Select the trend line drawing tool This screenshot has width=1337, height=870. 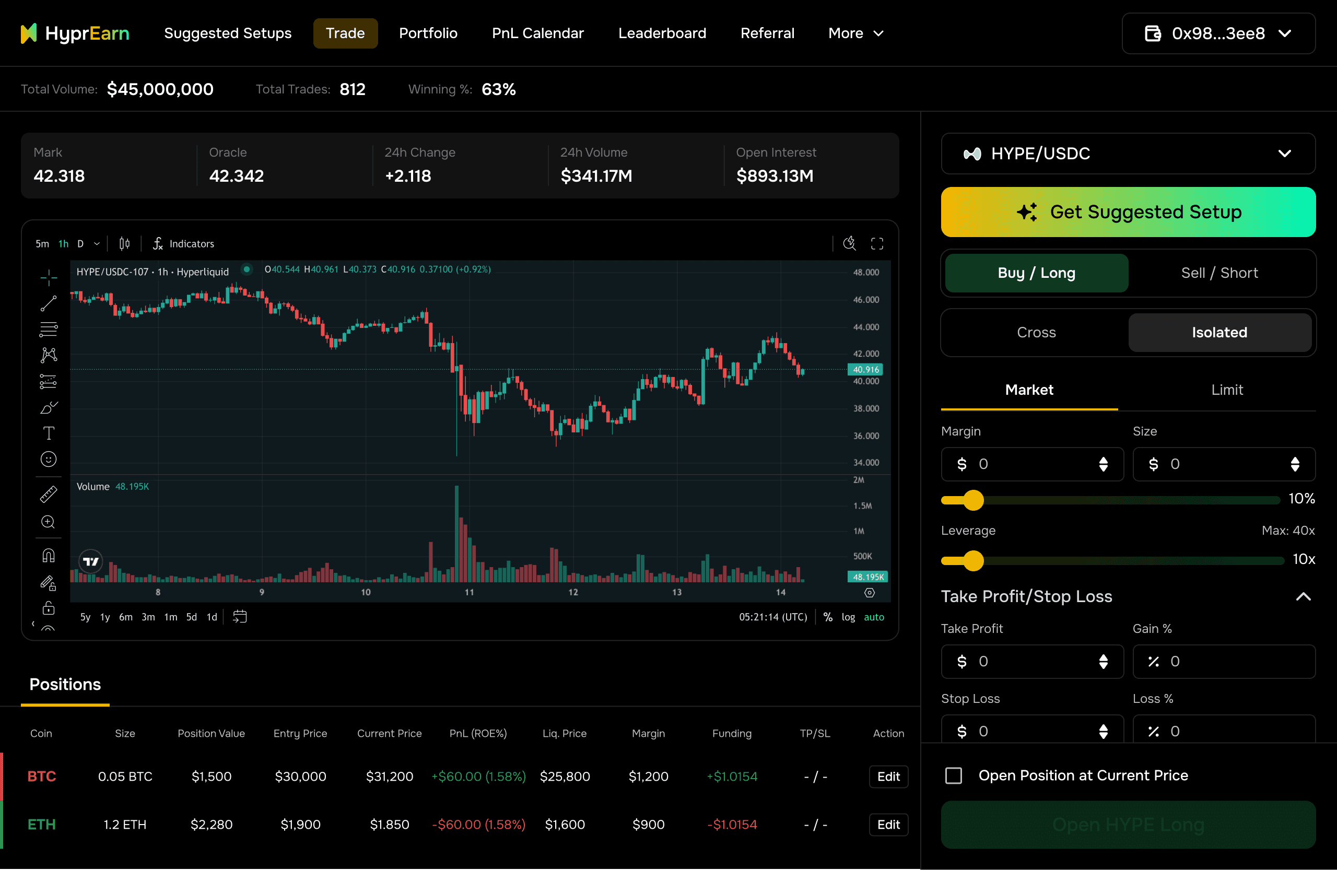pyautogui.click(x=49, y=303)
